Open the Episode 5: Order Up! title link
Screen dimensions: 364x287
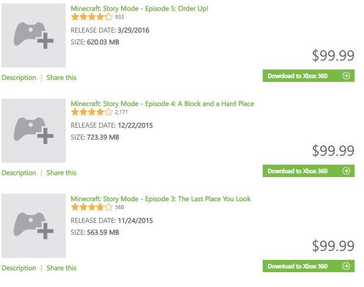pos(139,8)
